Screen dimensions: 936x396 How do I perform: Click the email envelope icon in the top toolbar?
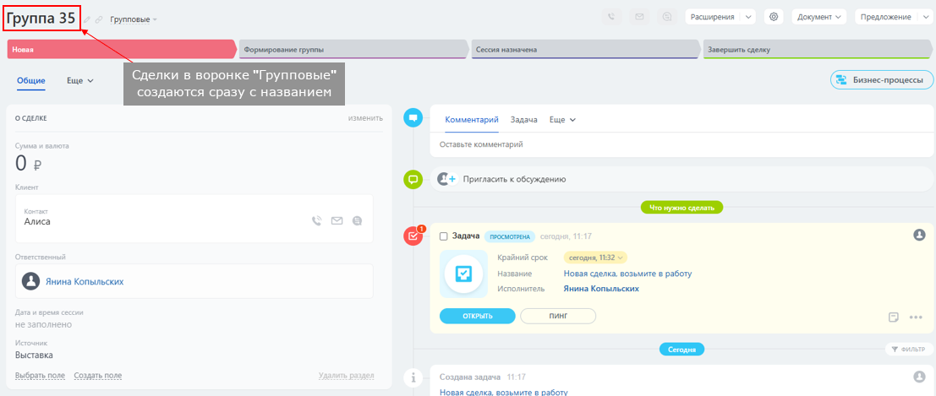[x=639, y=16]
